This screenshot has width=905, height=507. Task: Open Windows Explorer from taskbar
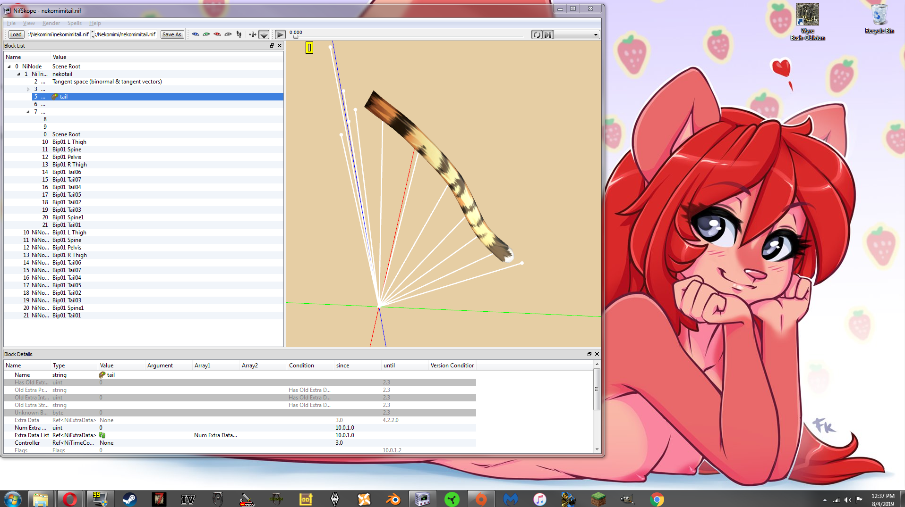(41, 499)
